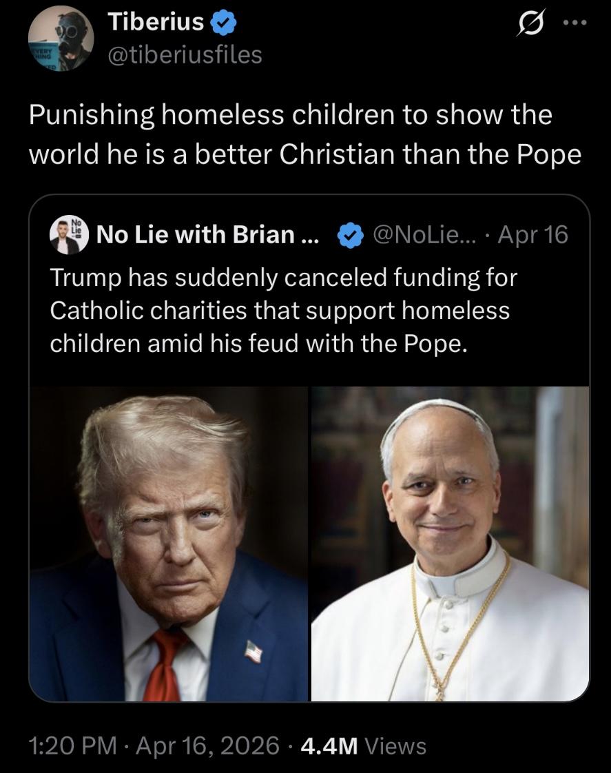Open the left photo with the blue suit
Viewport: 611px width, 773px height.
point(169,544)
